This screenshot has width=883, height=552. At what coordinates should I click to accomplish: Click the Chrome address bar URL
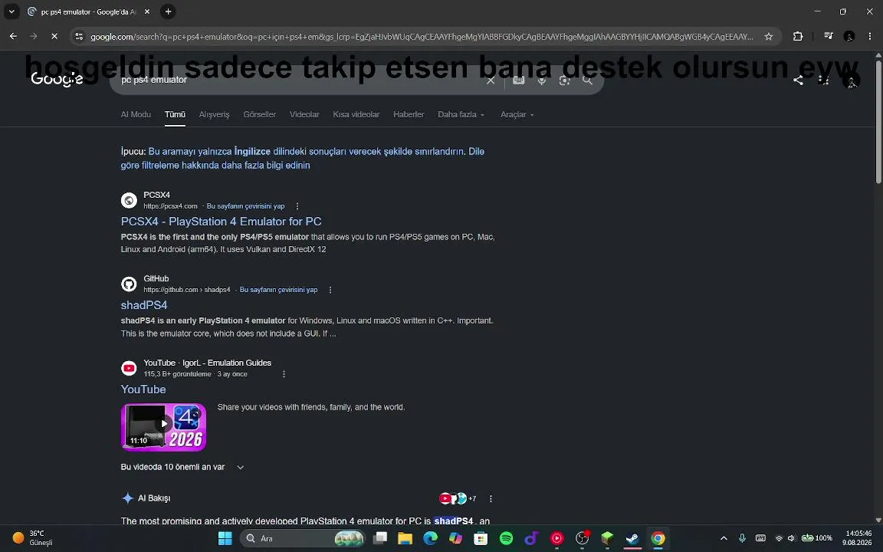coord(422,37)
